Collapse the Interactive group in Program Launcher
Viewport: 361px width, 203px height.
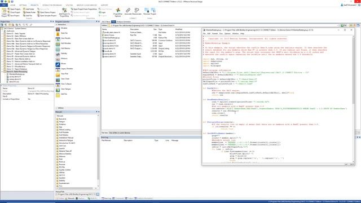click(x=56, y=25)
